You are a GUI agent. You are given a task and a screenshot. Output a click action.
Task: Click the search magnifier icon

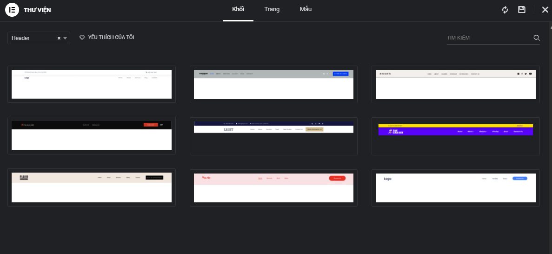536,38
